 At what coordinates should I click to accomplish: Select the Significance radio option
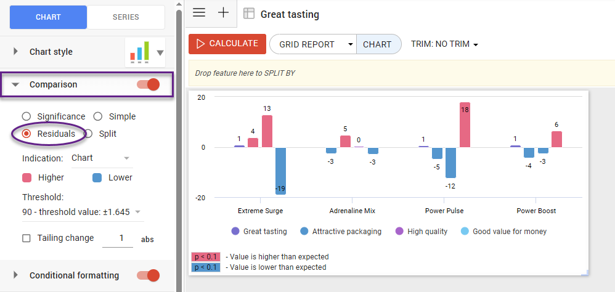point(26,116)
